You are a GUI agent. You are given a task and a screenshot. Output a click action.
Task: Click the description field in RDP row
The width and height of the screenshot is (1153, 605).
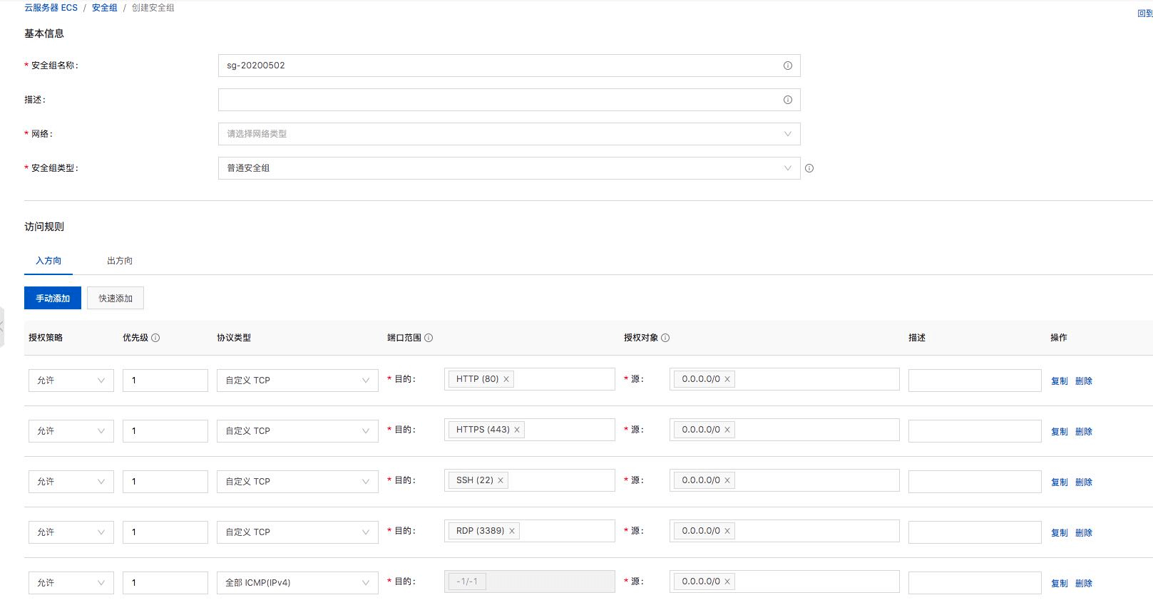(975, 532)
